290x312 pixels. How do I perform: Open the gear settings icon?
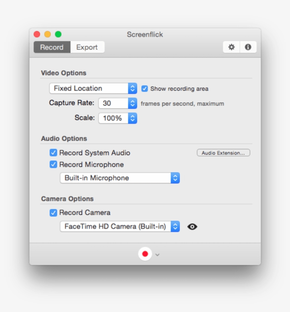pos(231,47)
